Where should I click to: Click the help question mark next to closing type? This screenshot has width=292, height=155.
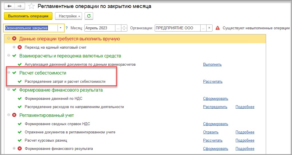click(x=67, y=28)
